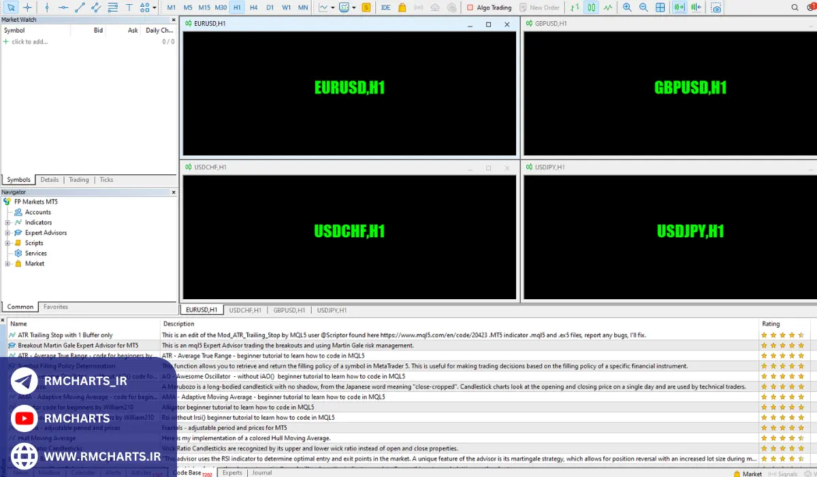The height and width of the screenshot is (477, 817).
Task: Switch chart to candlestick view
Action: (591, 7)
